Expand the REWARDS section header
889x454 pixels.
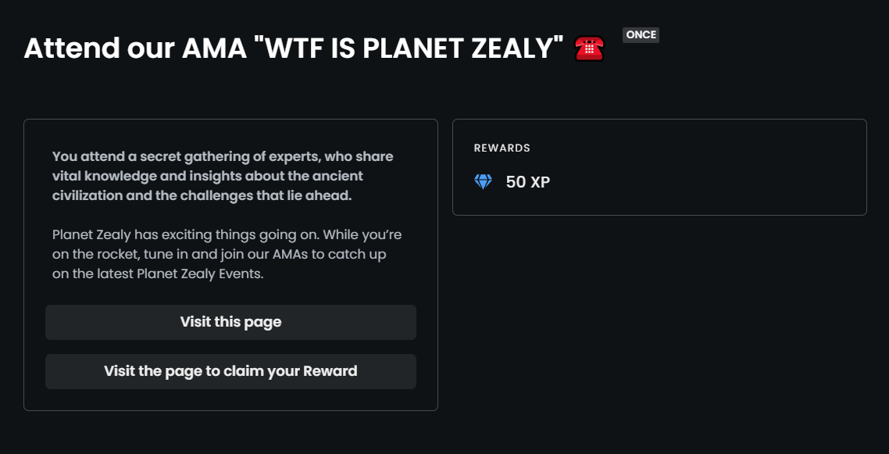click(x=502, y=148)
